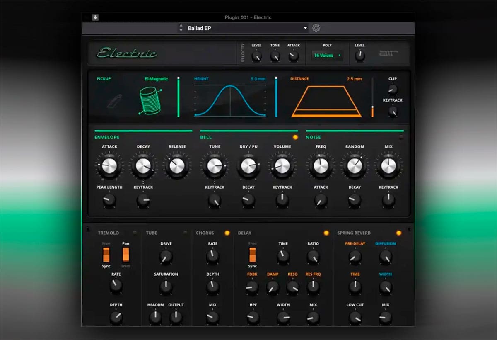Click the Spring Reverb Time knob
This screenshot has height=340, width=497.
point(355,287)
